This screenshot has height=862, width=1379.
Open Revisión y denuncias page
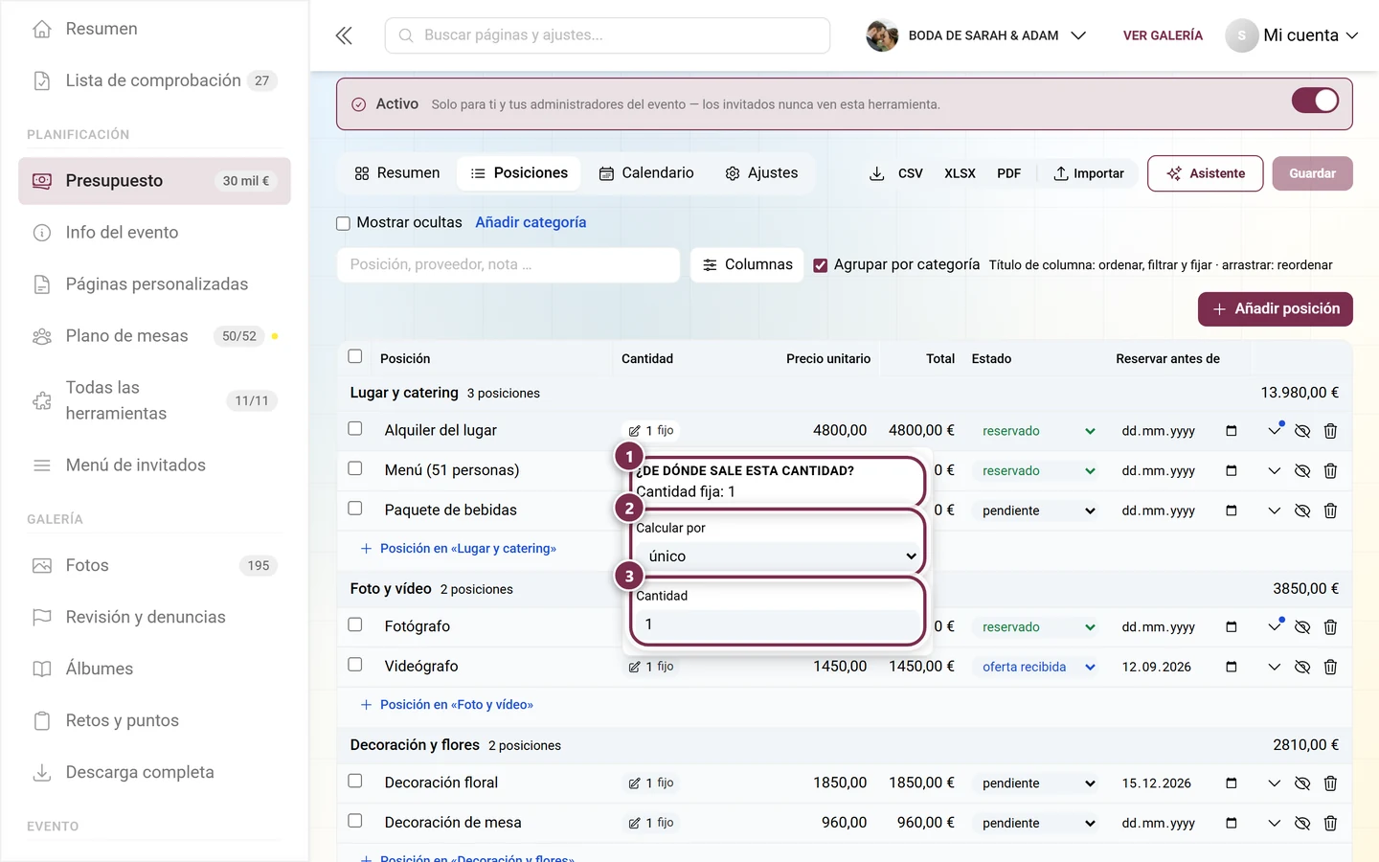(154, 617)
